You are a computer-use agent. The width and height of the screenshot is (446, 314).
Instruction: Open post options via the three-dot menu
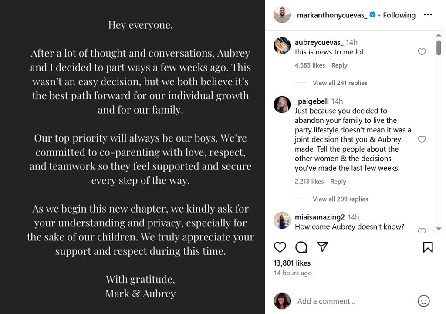click(428, 14)
